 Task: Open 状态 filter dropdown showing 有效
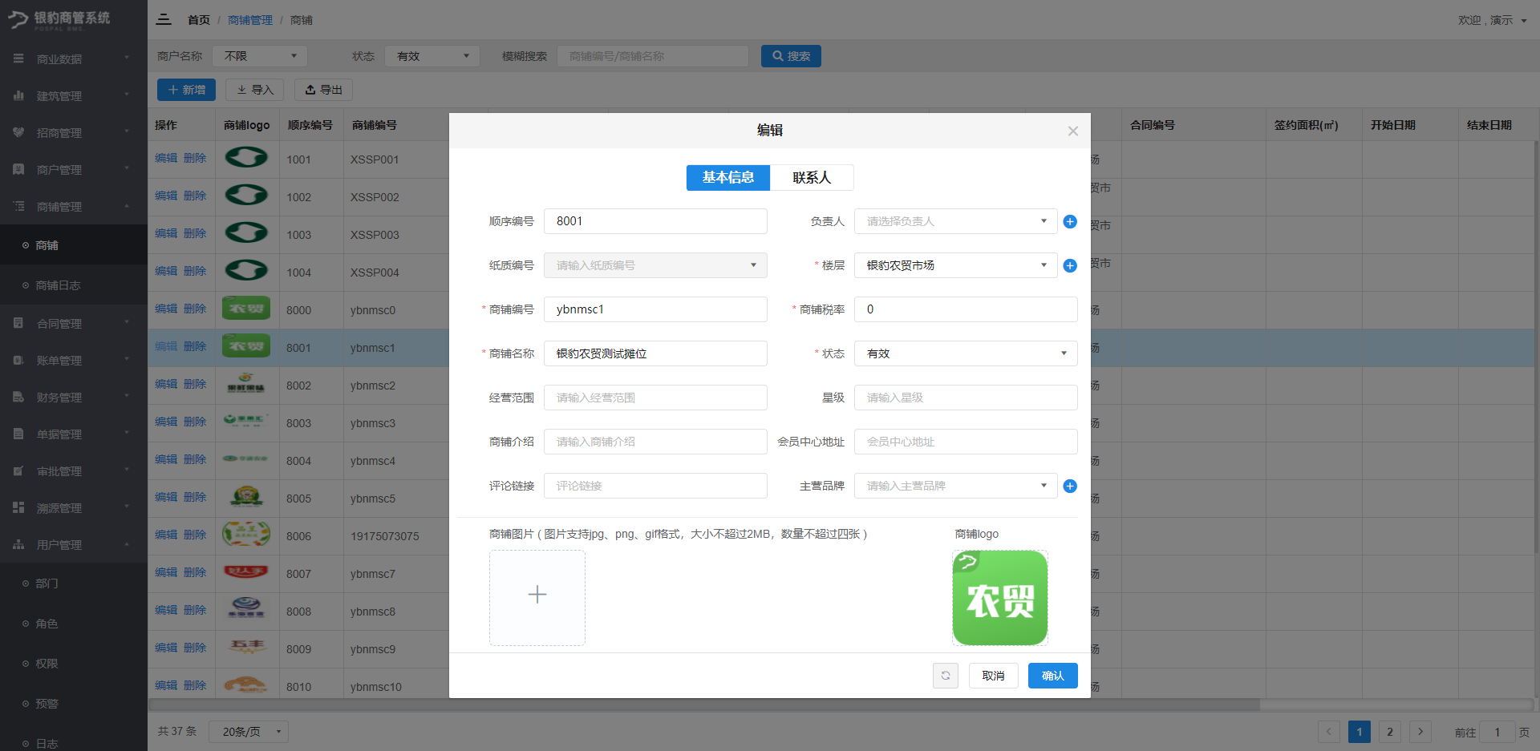tap(432, 56)
